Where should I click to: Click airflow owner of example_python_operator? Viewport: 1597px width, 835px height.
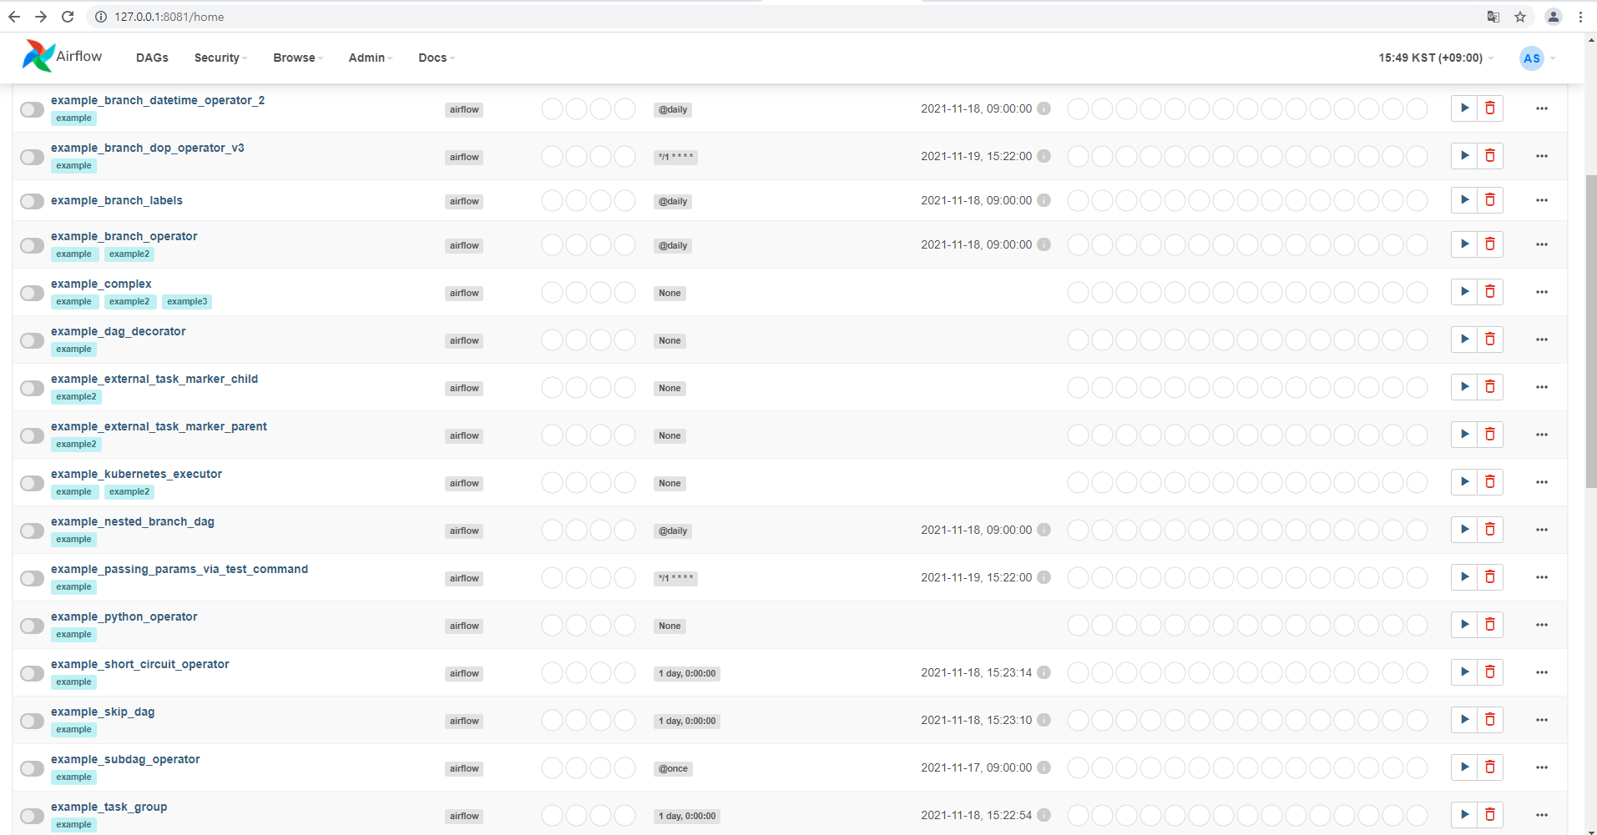tap(464, 626)
